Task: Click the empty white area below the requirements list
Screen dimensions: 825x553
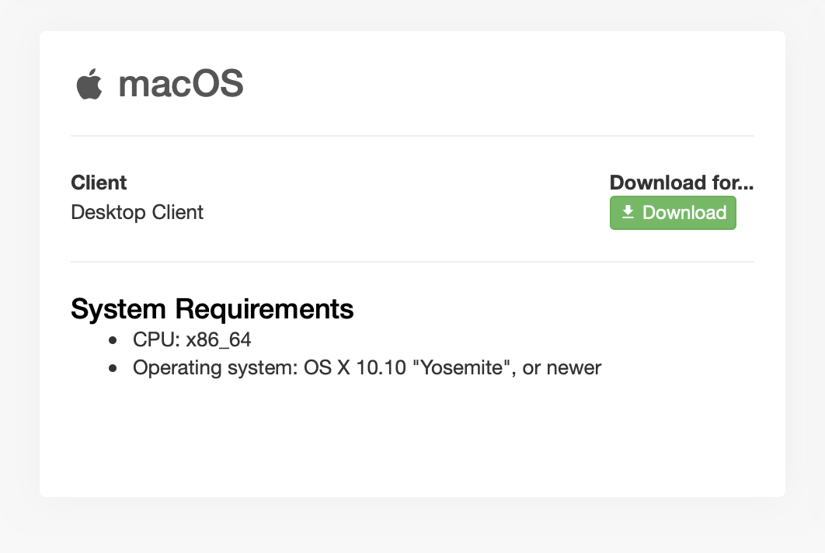Action: tap(412, 443)
